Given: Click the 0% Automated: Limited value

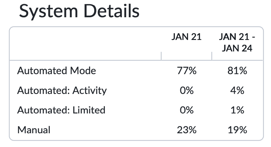Looking at the screenshot, I should [x=187, y=110].
